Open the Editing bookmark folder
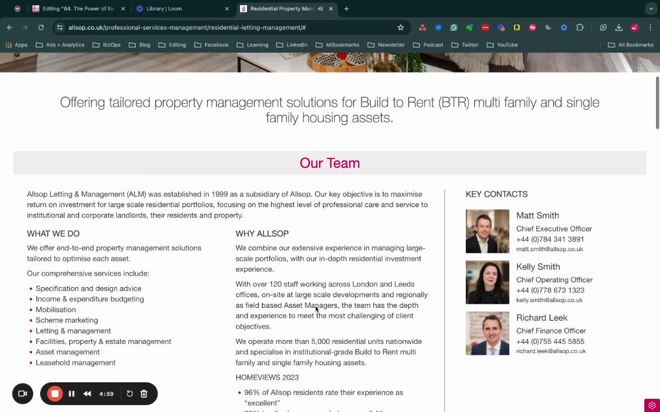Screen dimensions: 660x412 point(172,45)
